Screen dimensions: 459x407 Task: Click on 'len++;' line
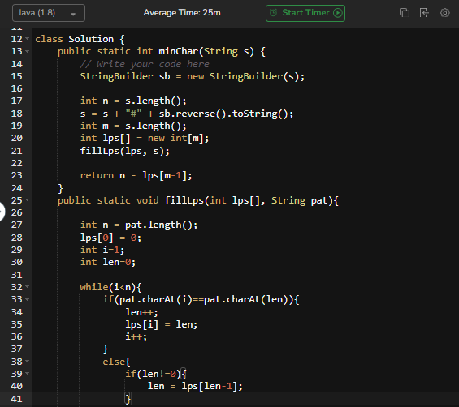(x=141, y=312)
